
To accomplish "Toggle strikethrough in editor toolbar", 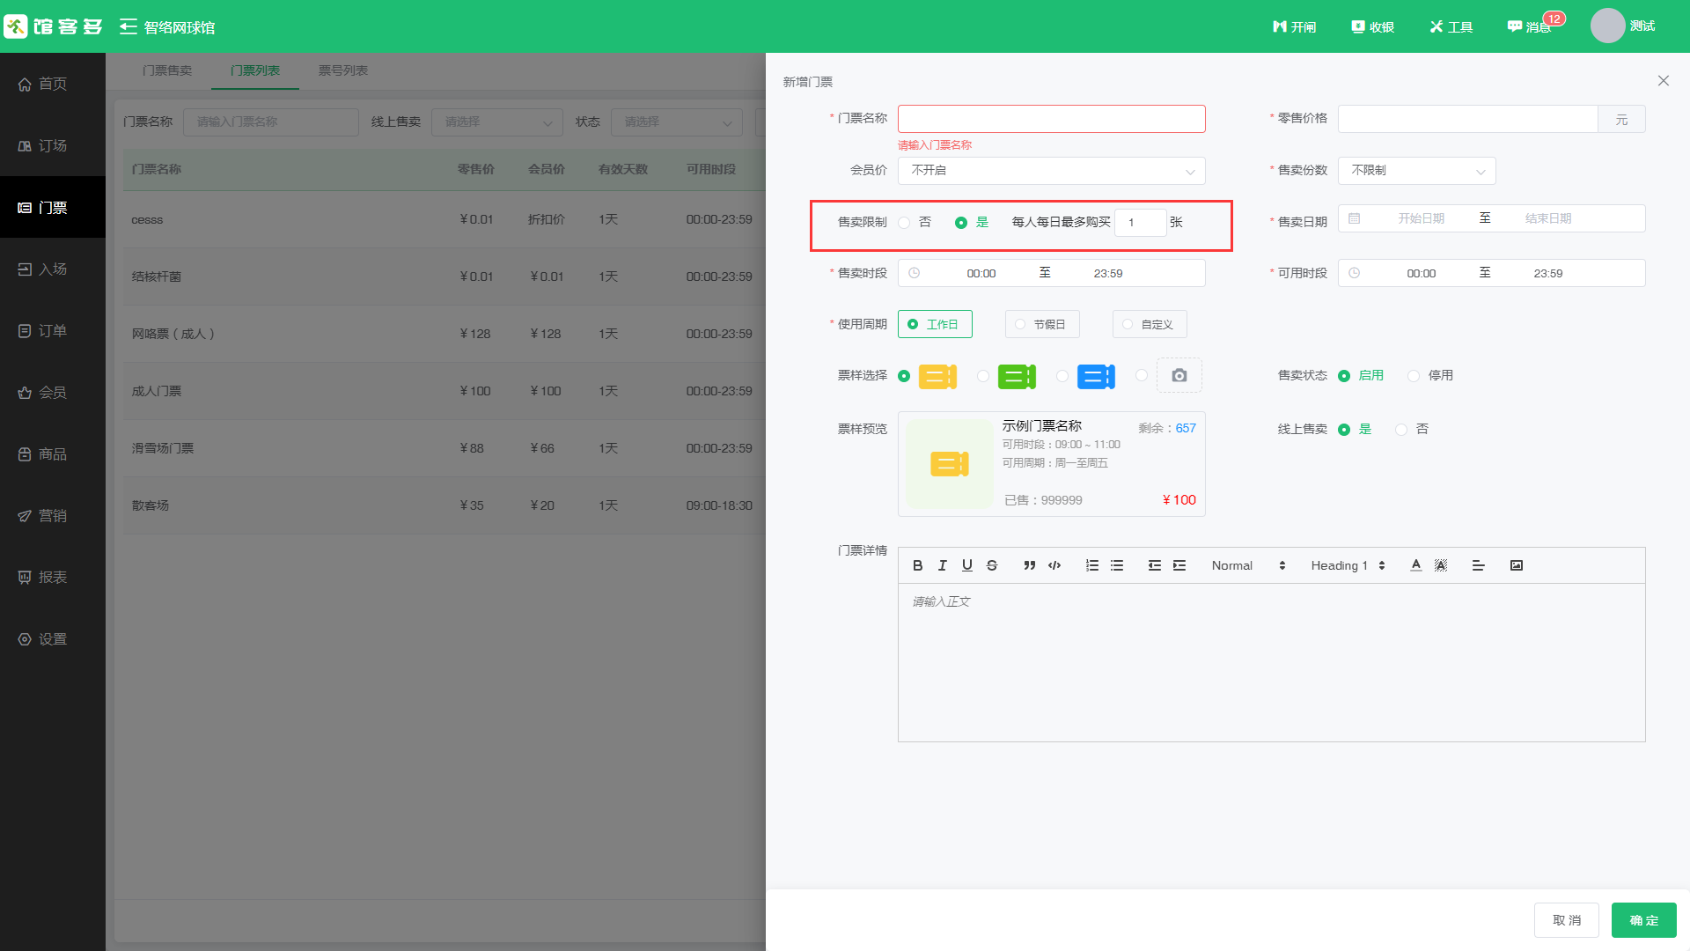I will [x=992, y=565].
